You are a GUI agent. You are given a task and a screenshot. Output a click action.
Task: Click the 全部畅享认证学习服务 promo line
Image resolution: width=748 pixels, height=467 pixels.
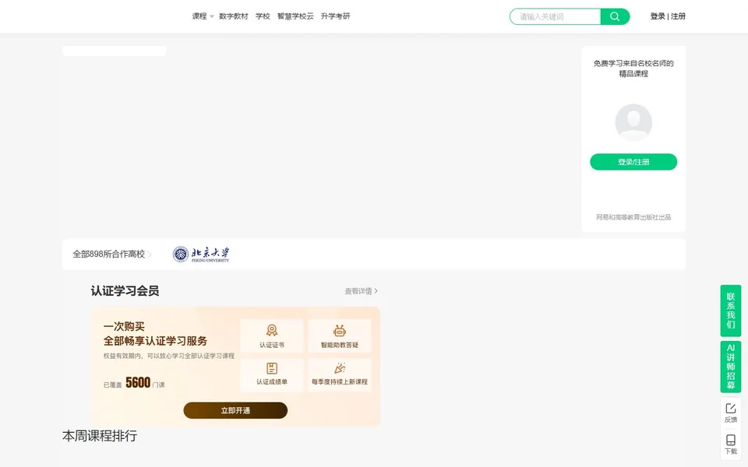pyautogui.click(x=156, y=341)
